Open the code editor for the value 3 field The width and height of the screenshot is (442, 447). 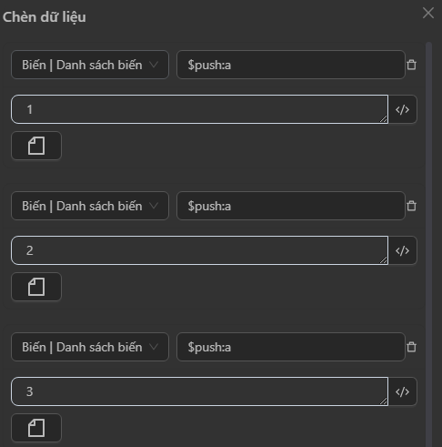point(403,391)
